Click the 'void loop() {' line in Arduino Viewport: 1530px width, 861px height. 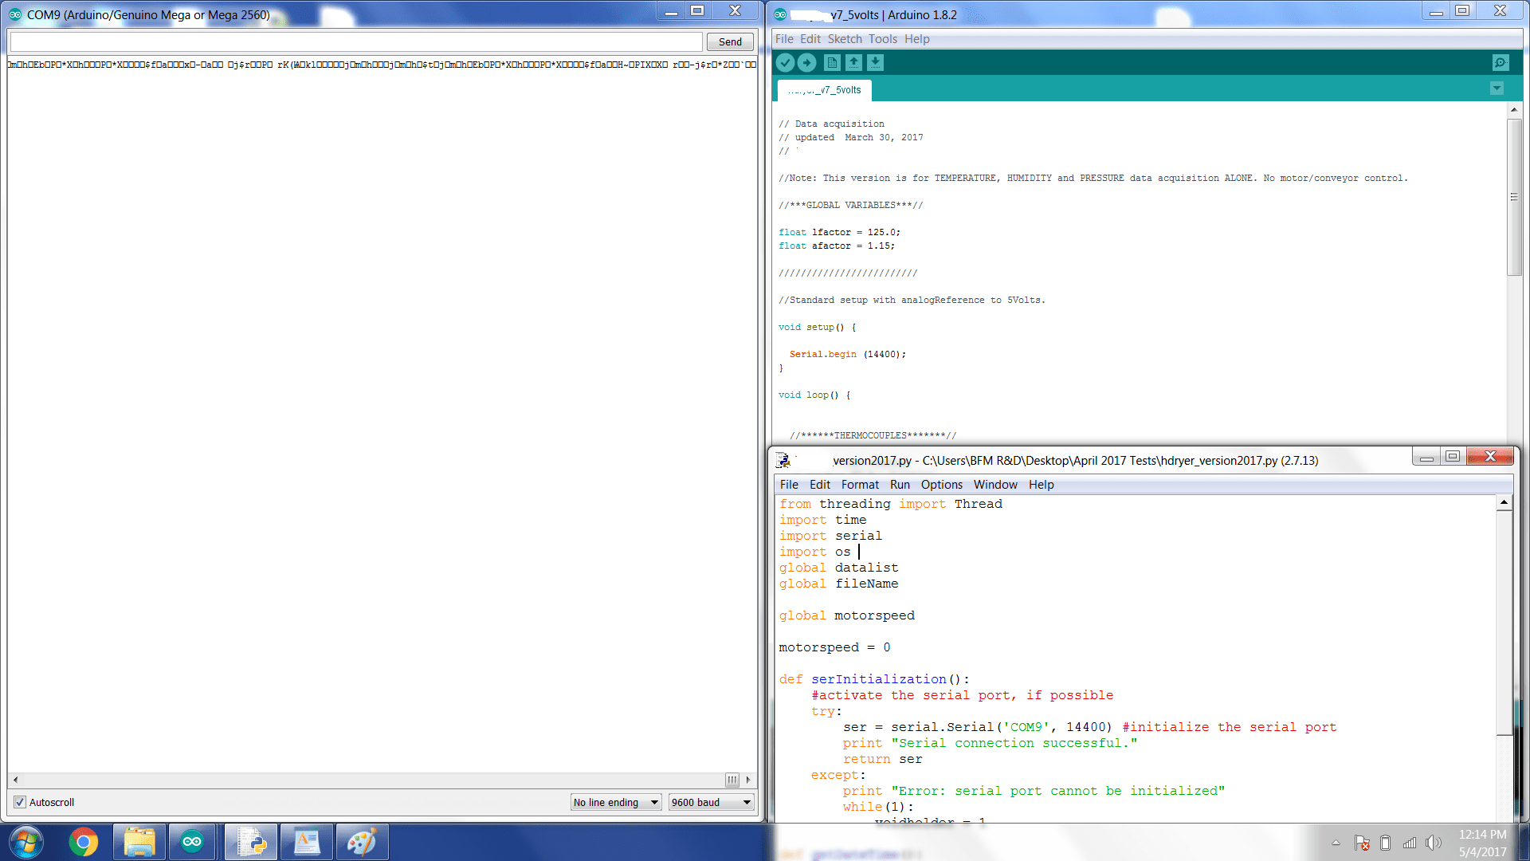tap(814, 395)
